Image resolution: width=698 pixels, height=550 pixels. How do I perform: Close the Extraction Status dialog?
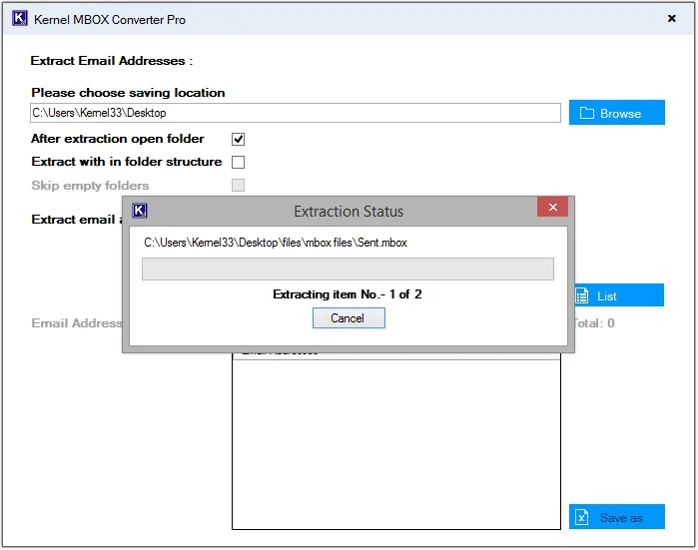point(552,207)
